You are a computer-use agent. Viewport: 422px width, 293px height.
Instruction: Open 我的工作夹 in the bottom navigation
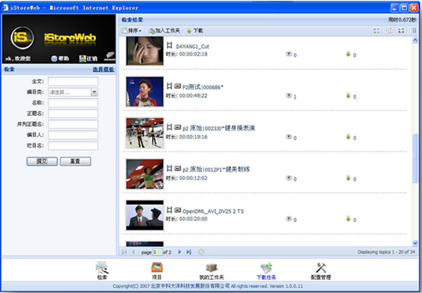click(212, 271)
